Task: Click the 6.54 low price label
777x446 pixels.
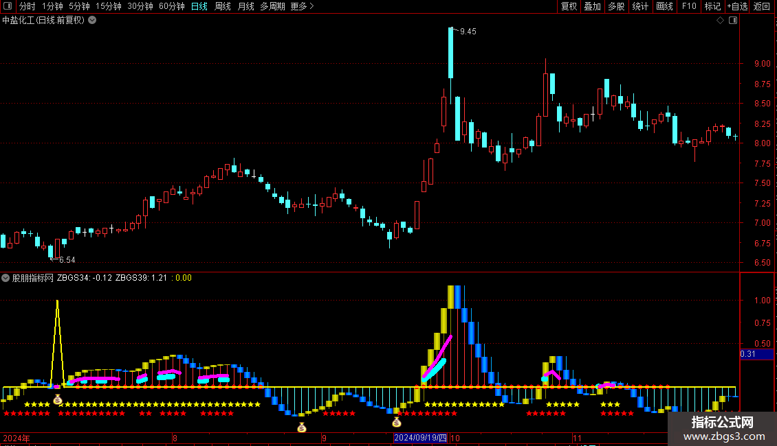Action: [x=67, y=260]
